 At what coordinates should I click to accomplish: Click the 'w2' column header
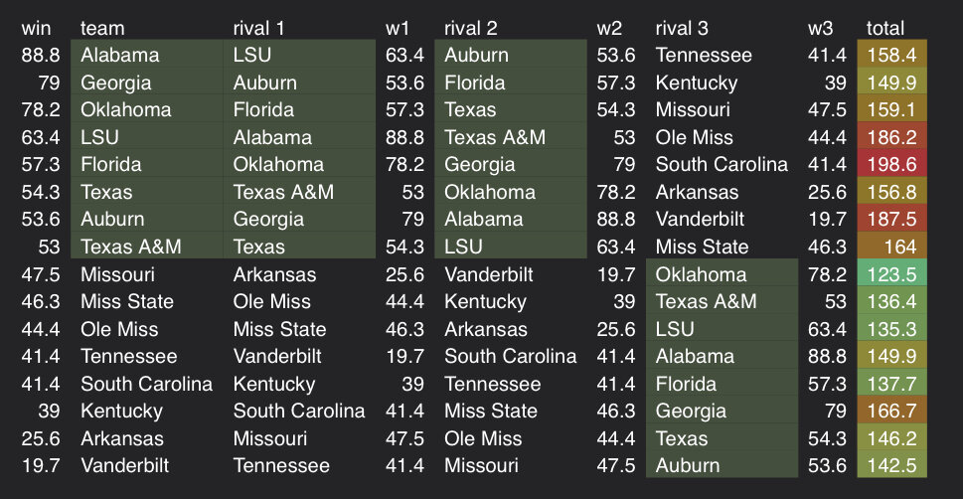(x=609, y=28)
